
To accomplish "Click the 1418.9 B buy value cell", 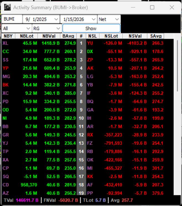I will [x=50, y=43].
